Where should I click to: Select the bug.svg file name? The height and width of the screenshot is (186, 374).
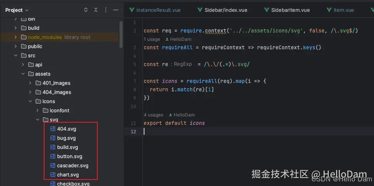tap(66, 138)
